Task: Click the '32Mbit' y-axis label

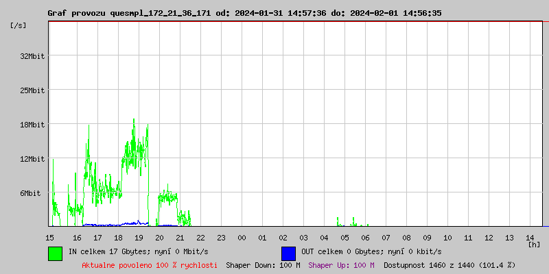Action: point(32,56)
